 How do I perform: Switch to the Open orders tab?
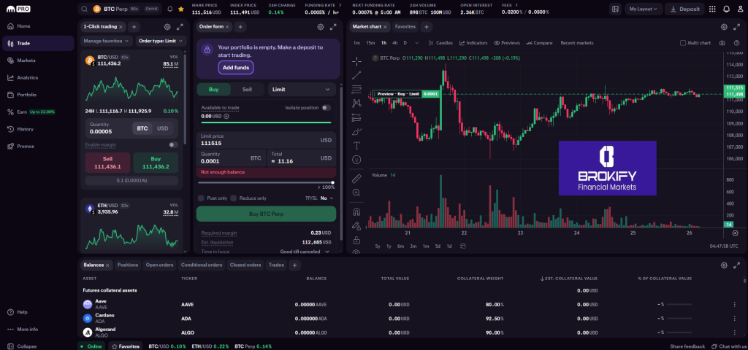point(159,265)
